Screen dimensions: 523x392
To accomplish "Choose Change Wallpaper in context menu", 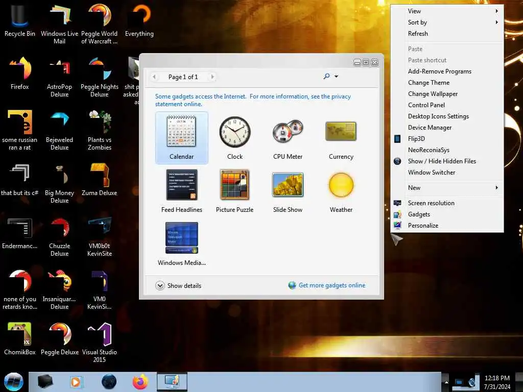I will (447, 94).
